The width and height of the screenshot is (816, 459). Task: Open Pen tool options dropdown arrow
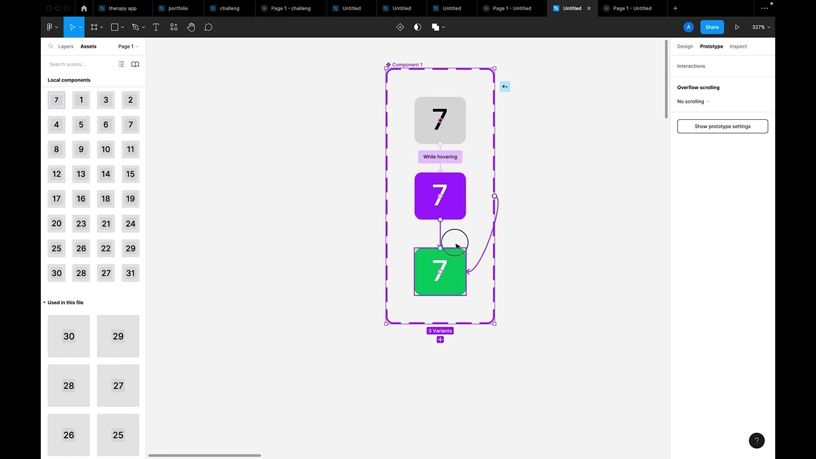point(143,27)
